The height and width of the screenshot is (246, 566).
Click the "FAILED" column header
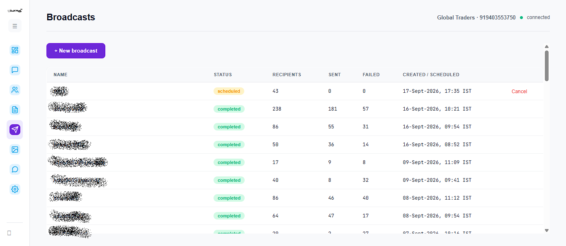click(x=371, y=75)
